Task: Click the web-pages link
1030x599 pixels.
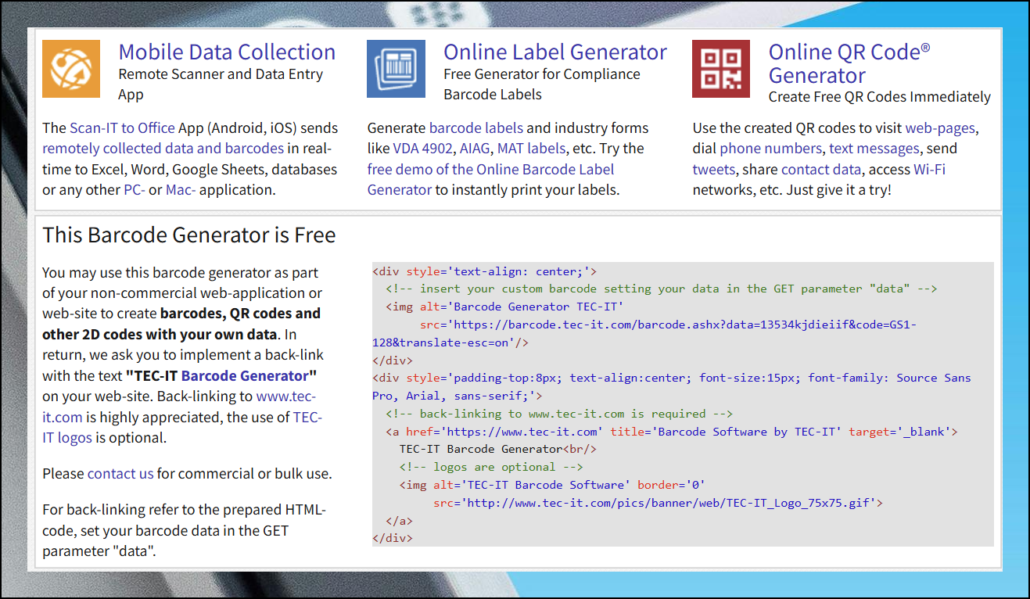Action: click(941, 128)
